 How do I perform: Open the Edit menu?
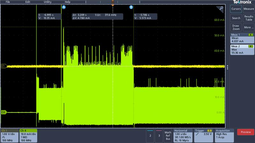(x=28, y=2)
